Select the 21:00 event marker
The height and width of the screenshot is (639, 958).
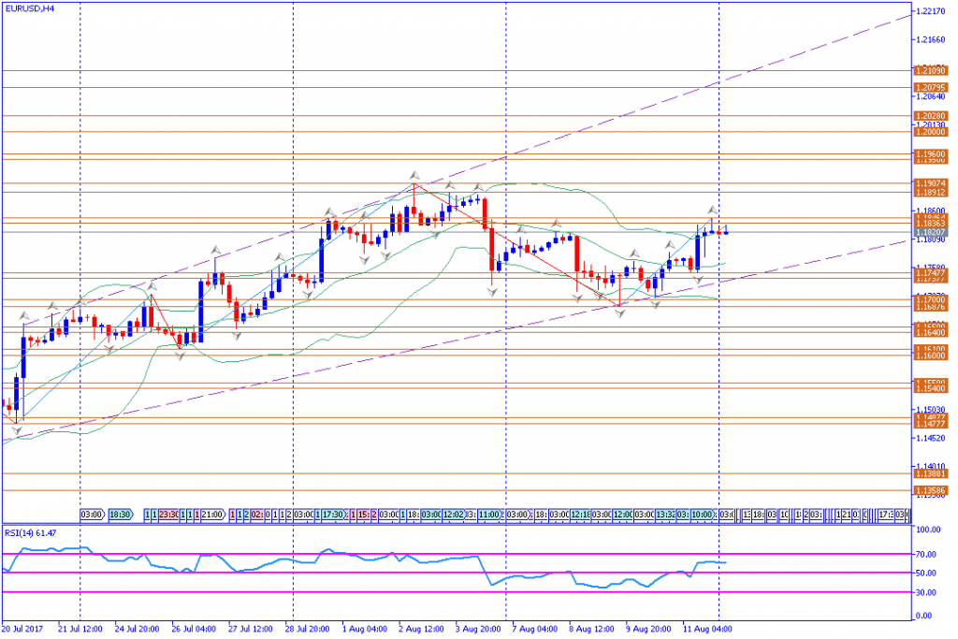coord(212,515)
